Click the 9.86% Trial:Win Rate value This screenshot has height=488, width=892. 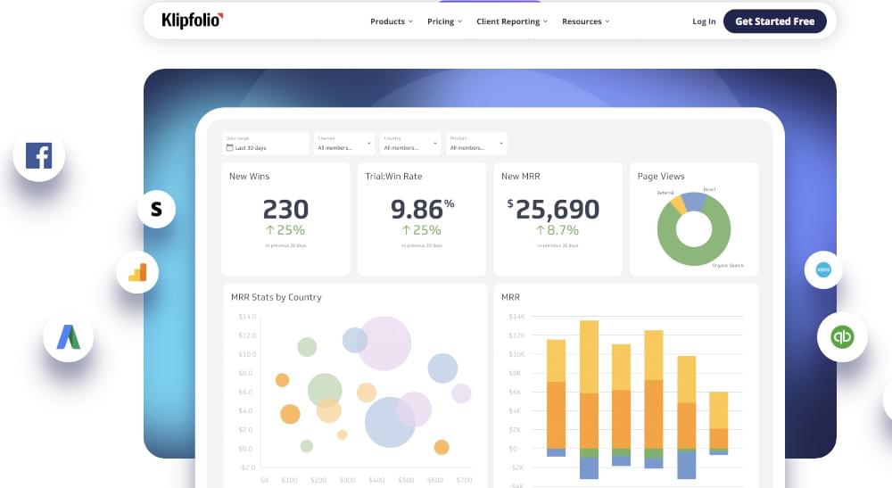[x=422, y=210]
